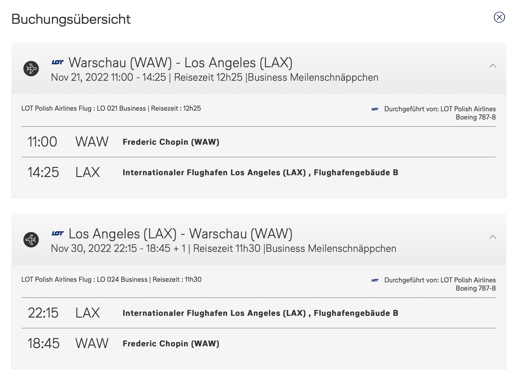
Task: Click the 18:45 WAW Frederic Chopin arrival row
Action: 171,344
